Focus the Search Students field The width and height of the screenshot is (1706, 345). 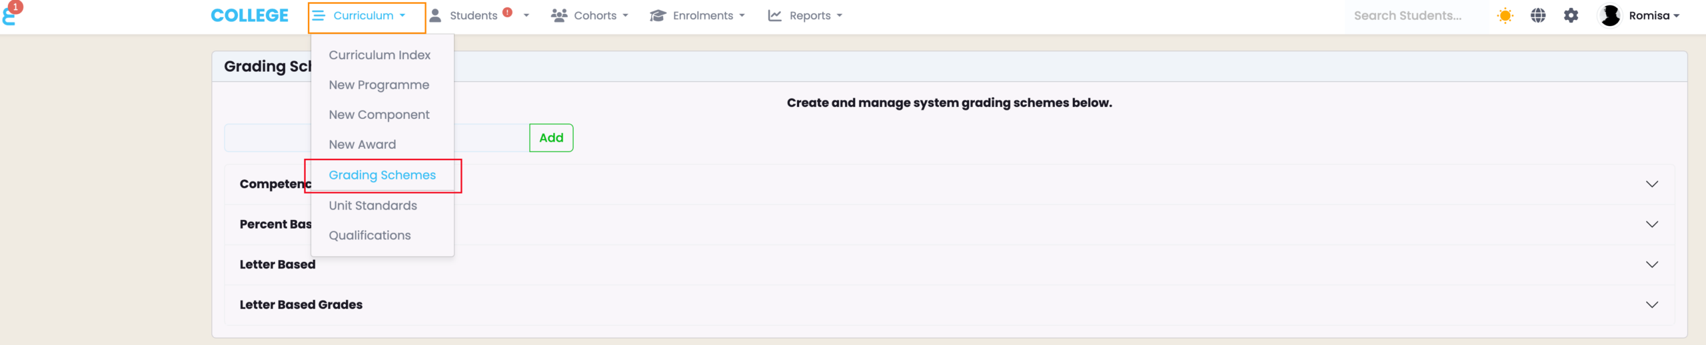pyautogui.click(x=1407, y=16)
